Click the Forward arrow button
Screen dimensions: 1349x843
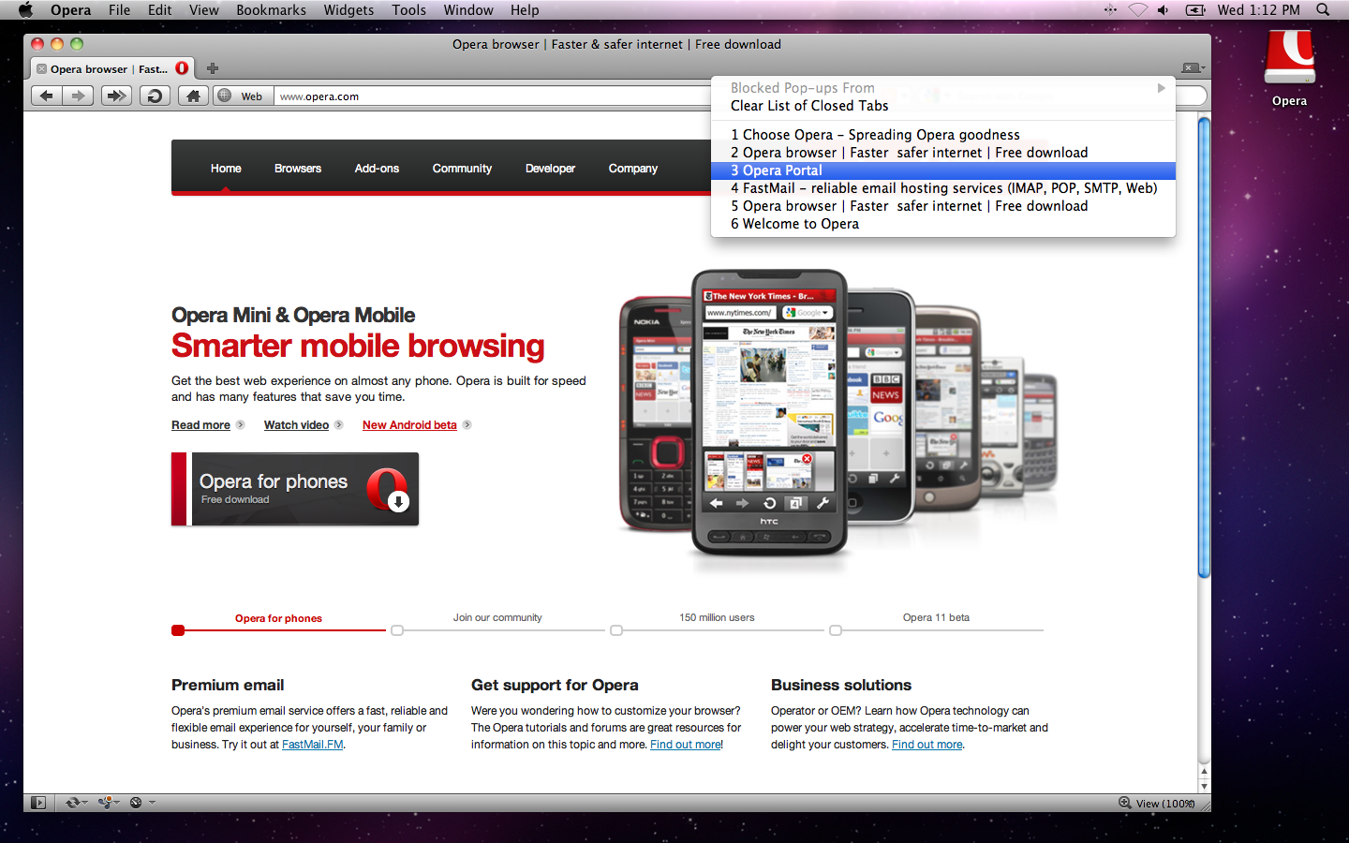79,96
